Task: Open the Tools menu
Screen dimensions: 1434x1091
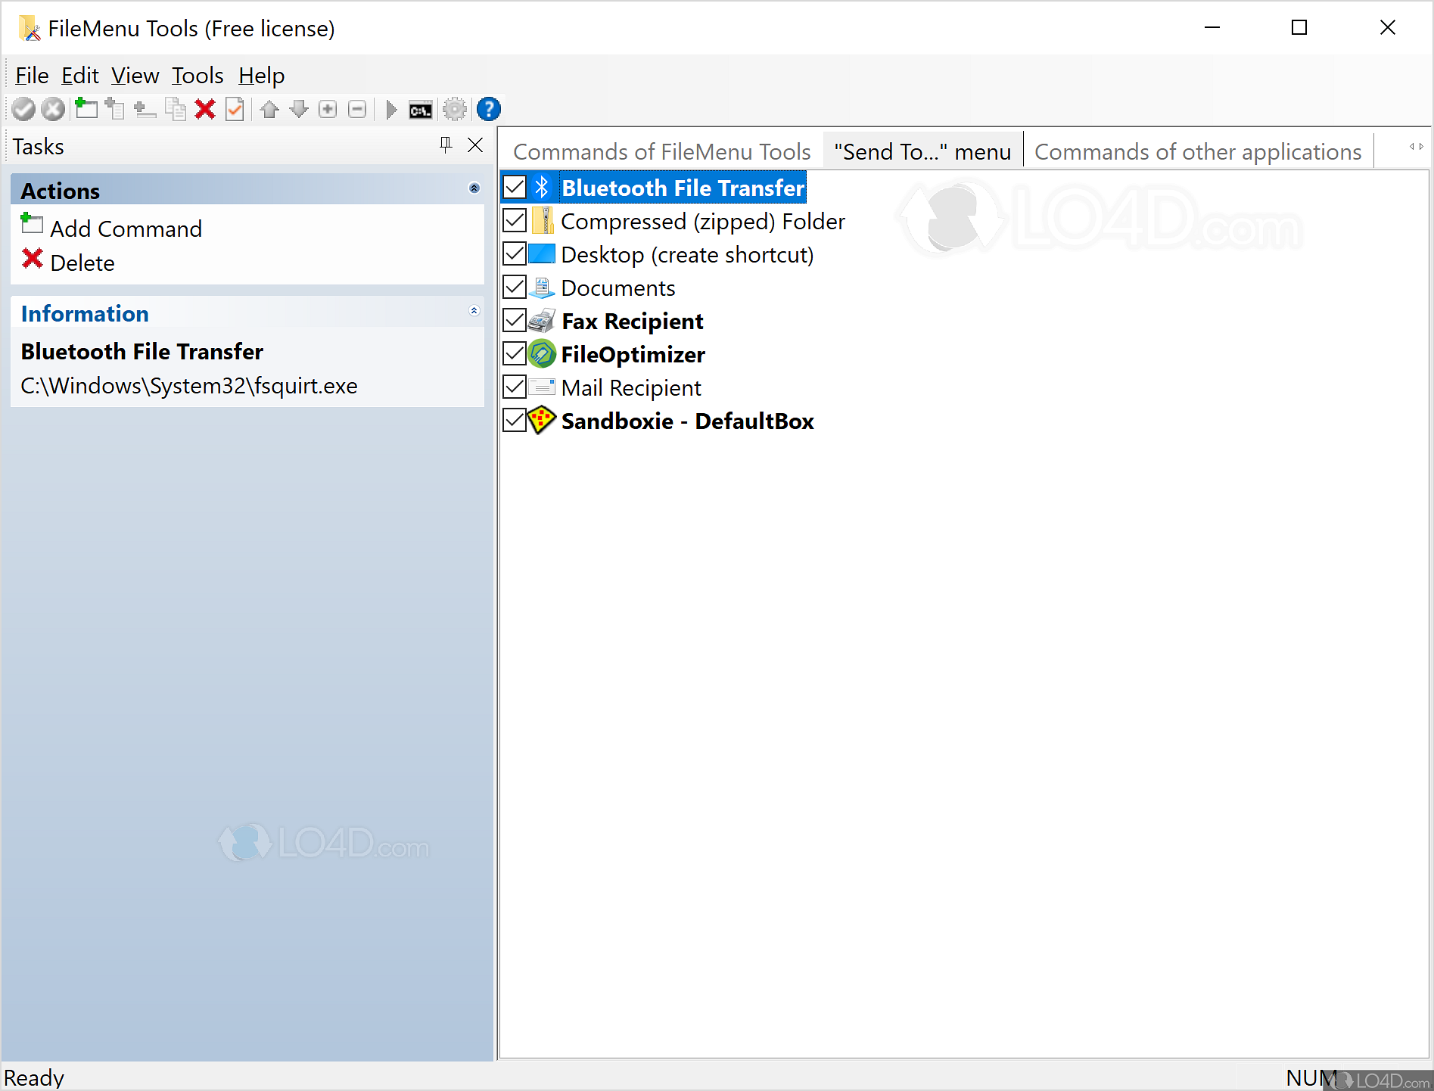Action: coord(196,75)
